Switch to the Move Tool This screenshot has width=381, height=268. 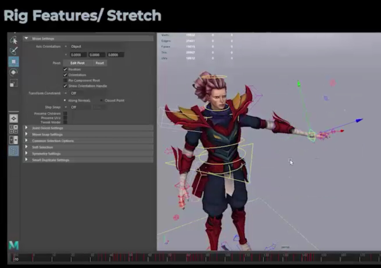click(x=13, y=62)
